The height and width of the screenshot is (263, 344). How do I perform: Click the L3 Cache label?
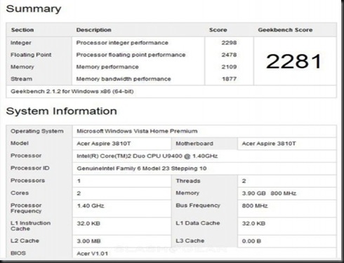click(x=190, y=241)
